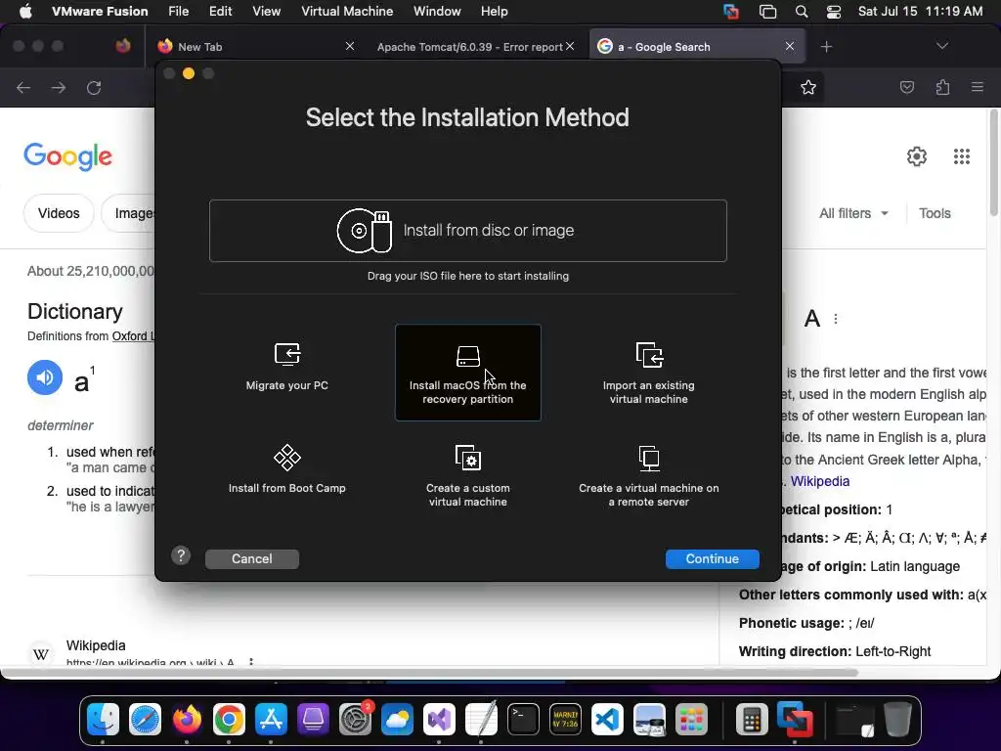Select Install from Boot Camp option
The height and width of the screenshot is (751, 1001).
click(x=287, y=469)
